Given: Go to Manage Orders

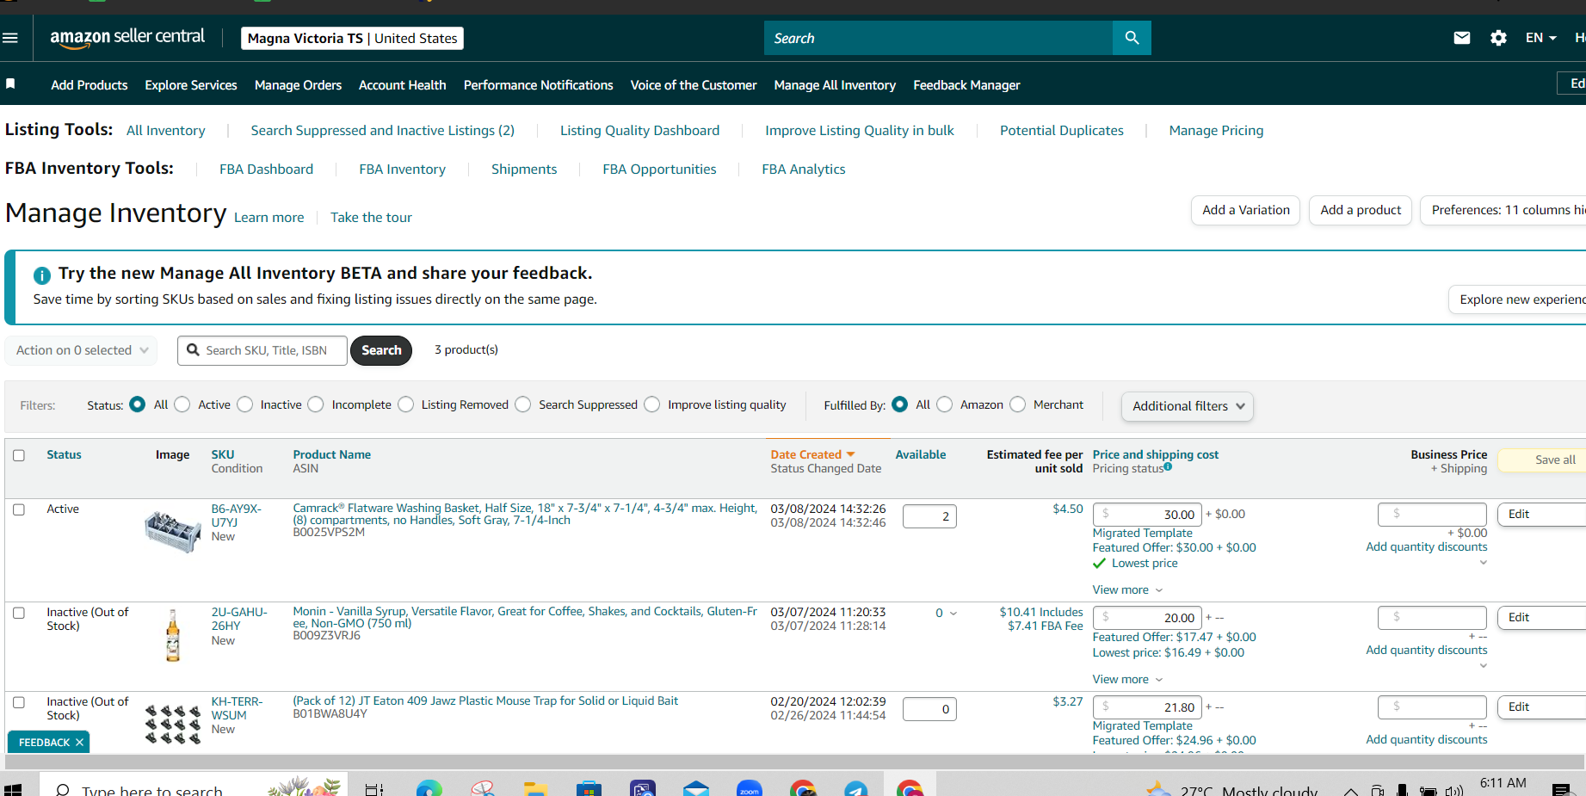Looking at the screenshot, I should point(298,85).
